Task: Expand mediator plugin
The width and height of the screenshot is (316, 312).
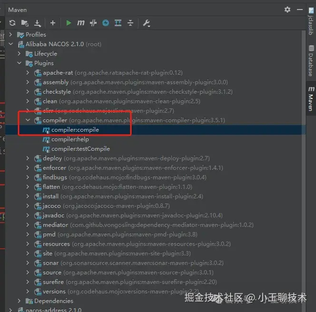Action: click(28, 225)
